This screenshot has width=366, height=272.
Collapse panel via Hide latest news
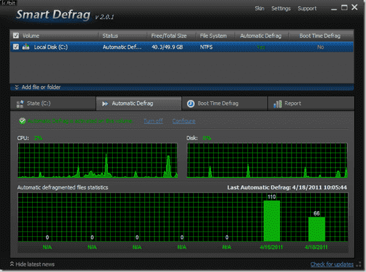point(32,264)
